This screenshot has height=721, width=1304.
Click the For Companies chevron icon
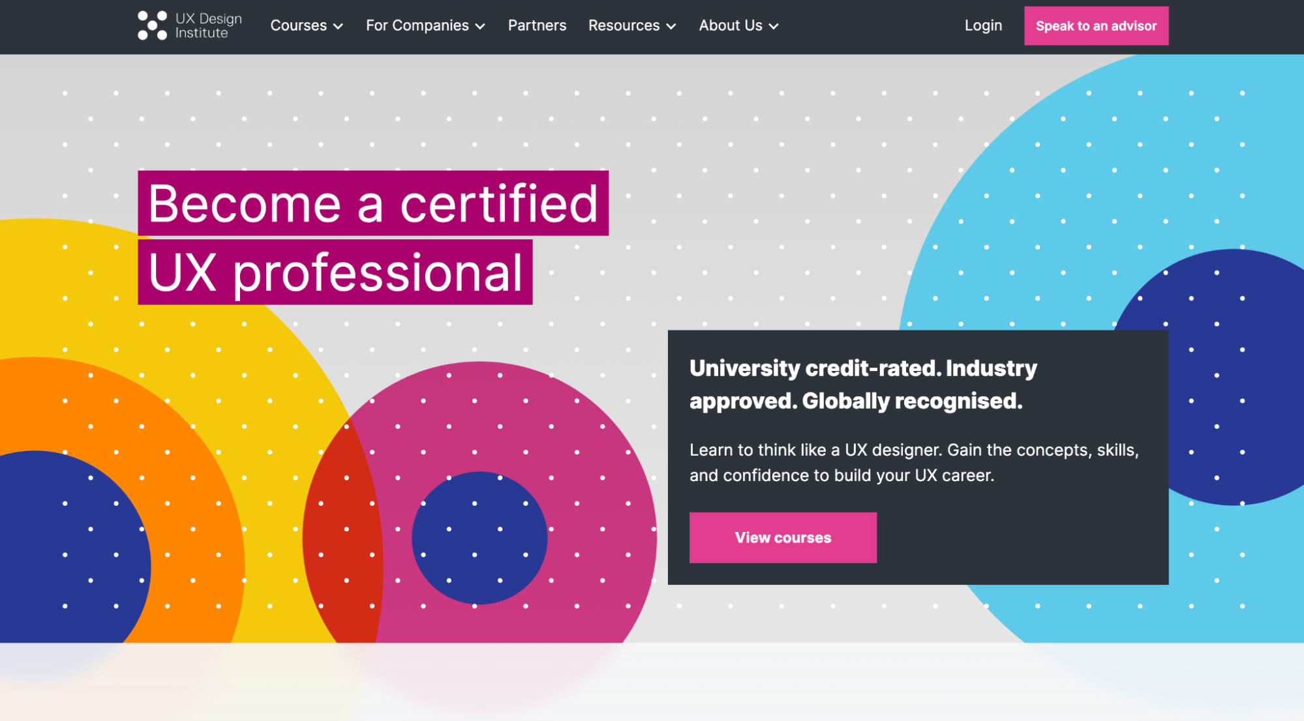click(481, 27)
